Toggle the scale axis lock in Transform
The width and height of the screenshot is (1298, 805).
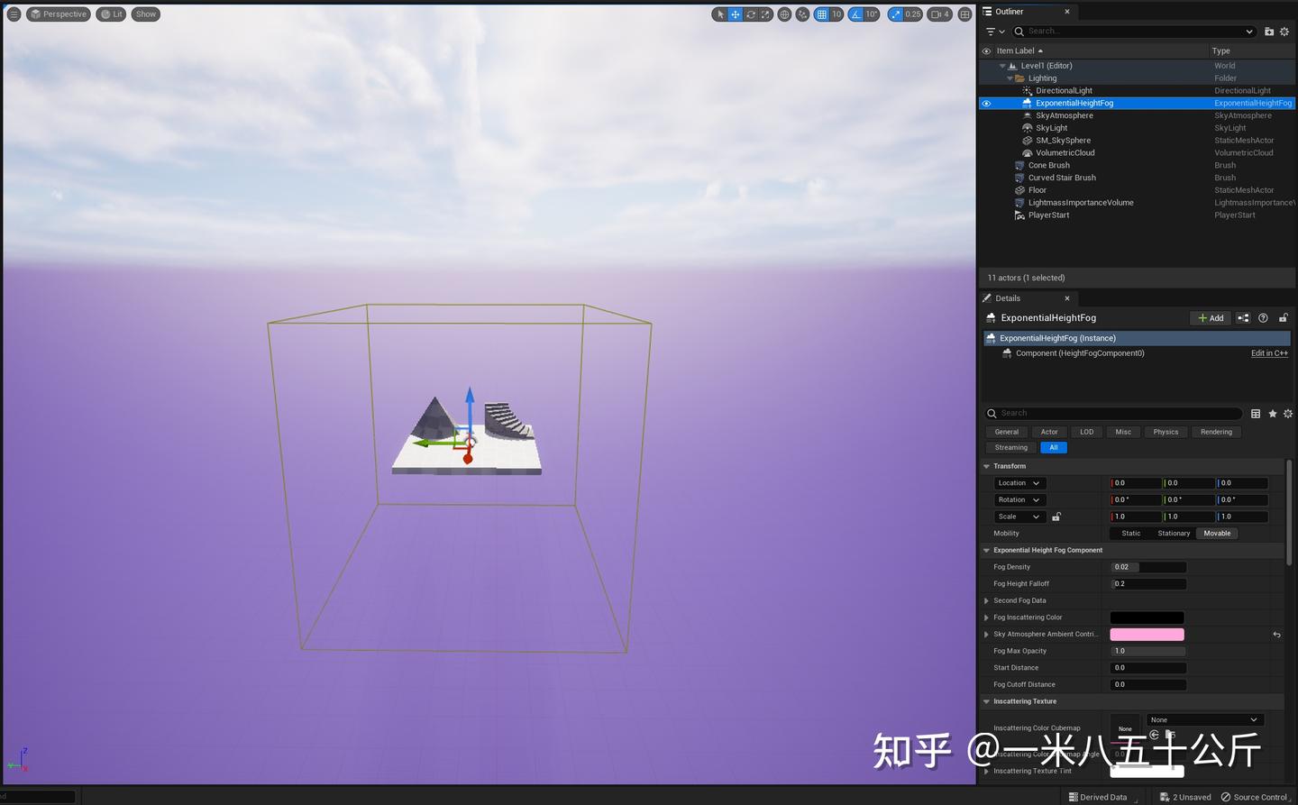click(x=1056, y=516)
